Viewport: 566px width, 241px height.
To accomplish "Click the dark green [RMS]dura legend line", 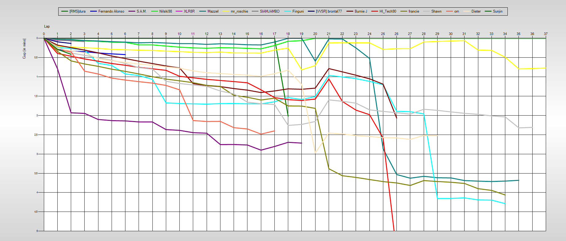I will coord(65,11).
